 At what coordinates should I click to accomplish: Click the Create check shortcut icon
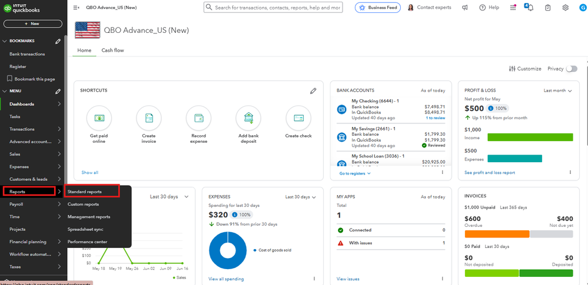click(298, 119)
